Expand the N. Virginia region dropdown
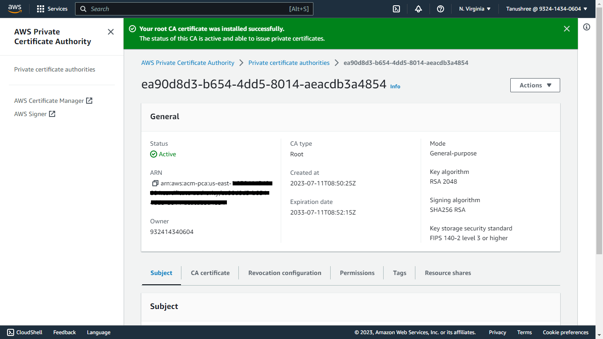 point(475,9)
